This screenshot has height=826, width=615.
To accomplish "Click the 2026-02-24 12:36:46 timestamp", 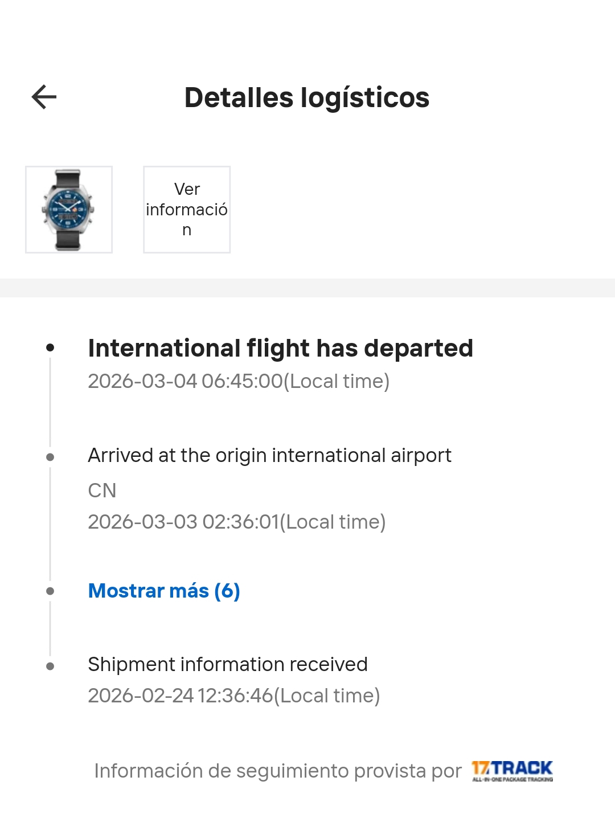I will click(x=234, y=696).
